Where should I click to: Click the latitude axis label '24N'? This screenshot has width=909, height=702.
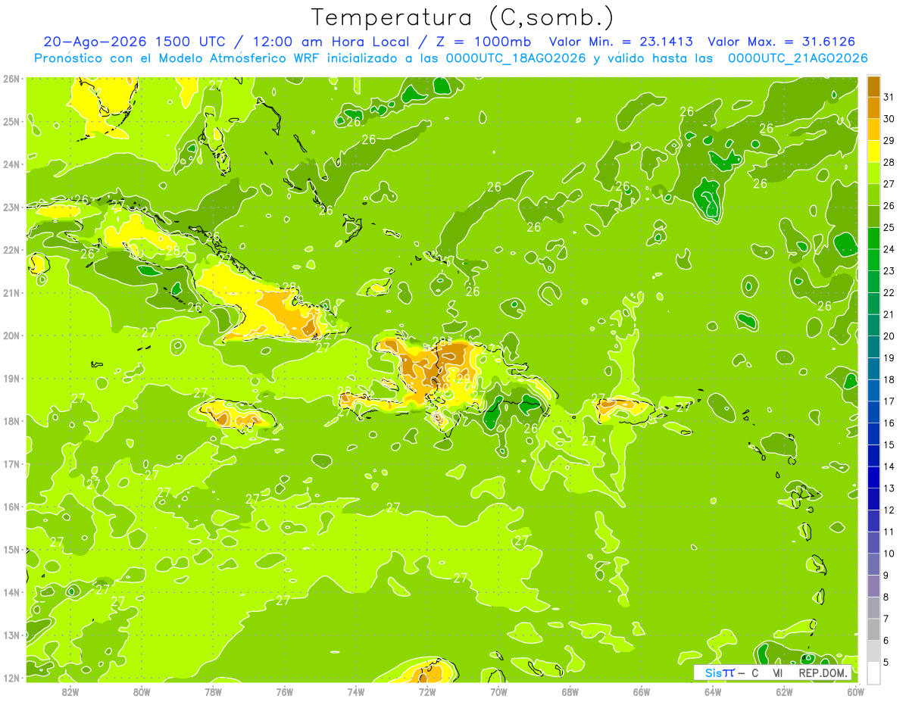point(12,164)
